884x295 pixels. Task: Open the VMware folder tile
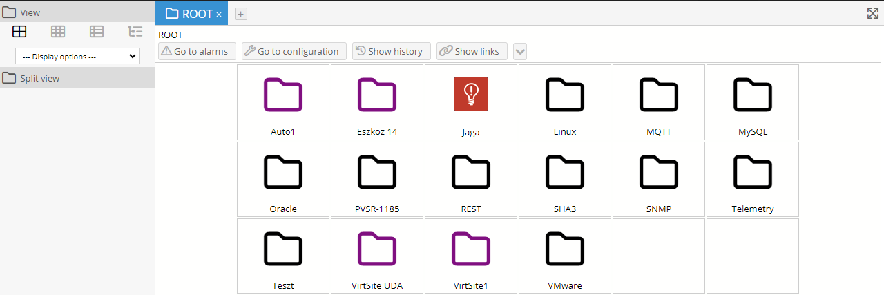pos(565,256)
